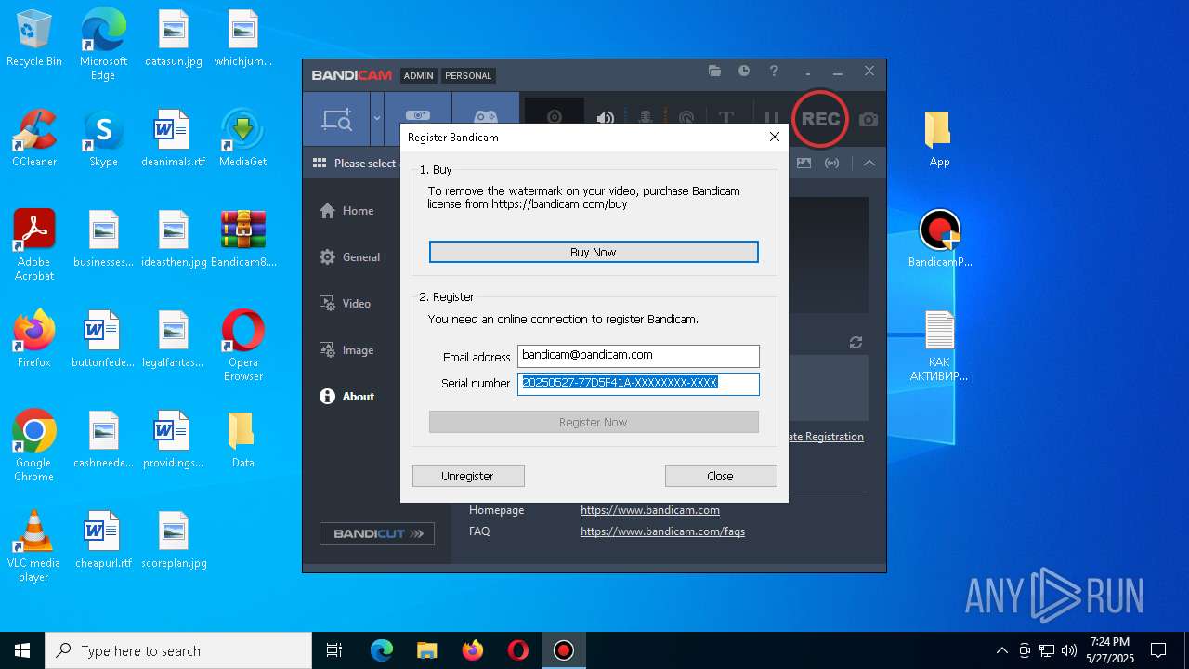Collapse panel with up chevron

pos(869,163)
